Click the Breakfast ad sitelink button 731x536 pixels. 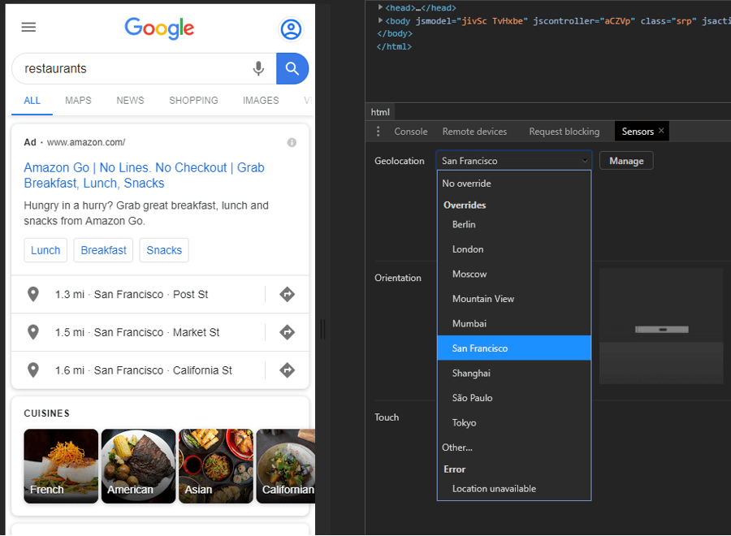coord(103,250)
